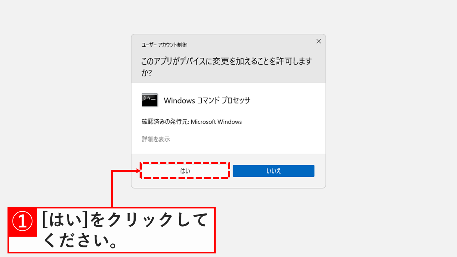Click the Command Prompt black terminal icon
This screenshot has width=457, height=257.
[150, 100]
